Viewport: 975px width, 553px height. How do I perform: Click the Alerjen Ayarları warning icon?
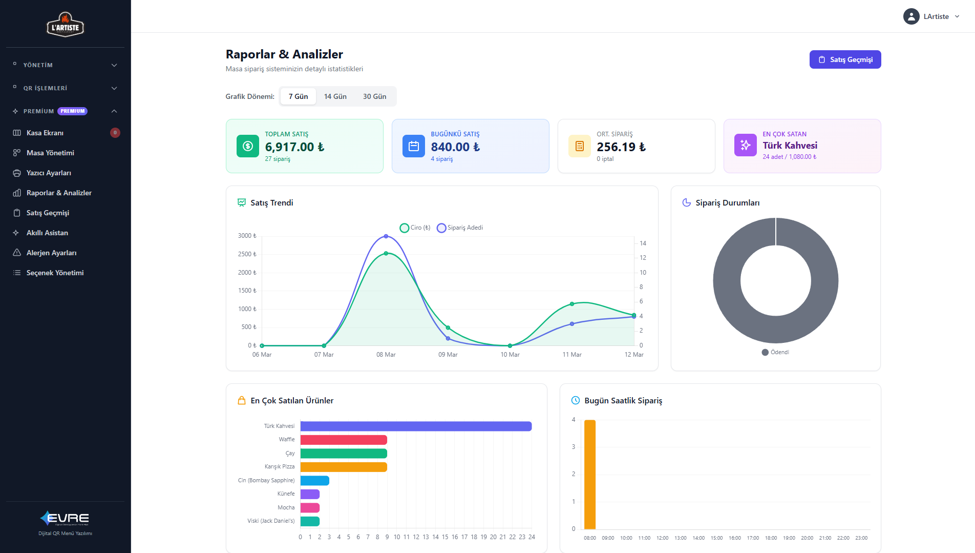point(17,253)
